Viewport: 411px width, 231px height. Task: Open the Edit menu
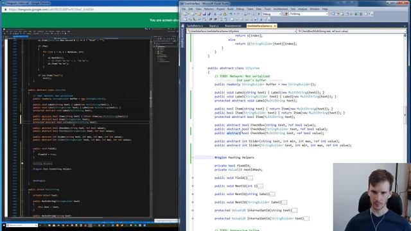[191, 9]
